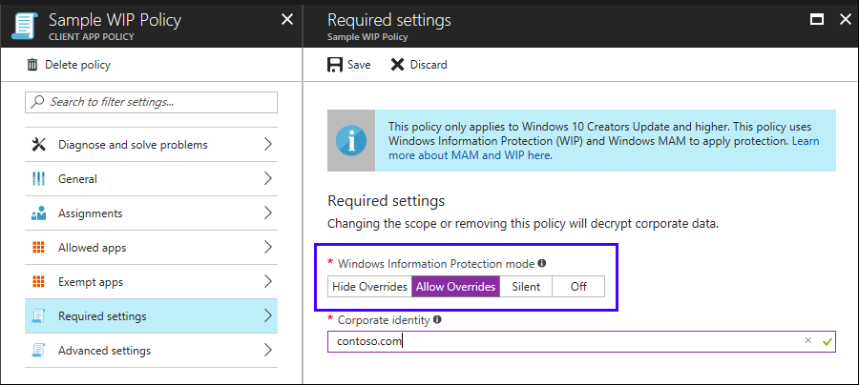Click the Search to filter settings field
859x385 pixels.
pyautogui.click(x=151, y=102)
